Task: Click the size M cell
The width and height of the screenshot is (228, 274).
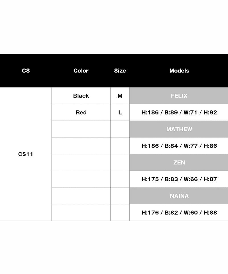Action: coord(120,96)
